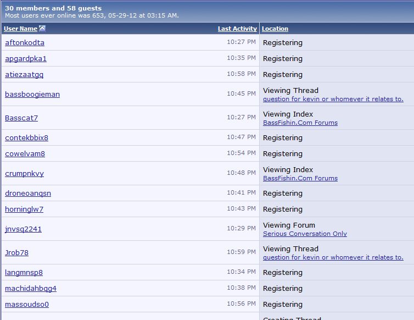Open apgardpka1 member profile

26,59
